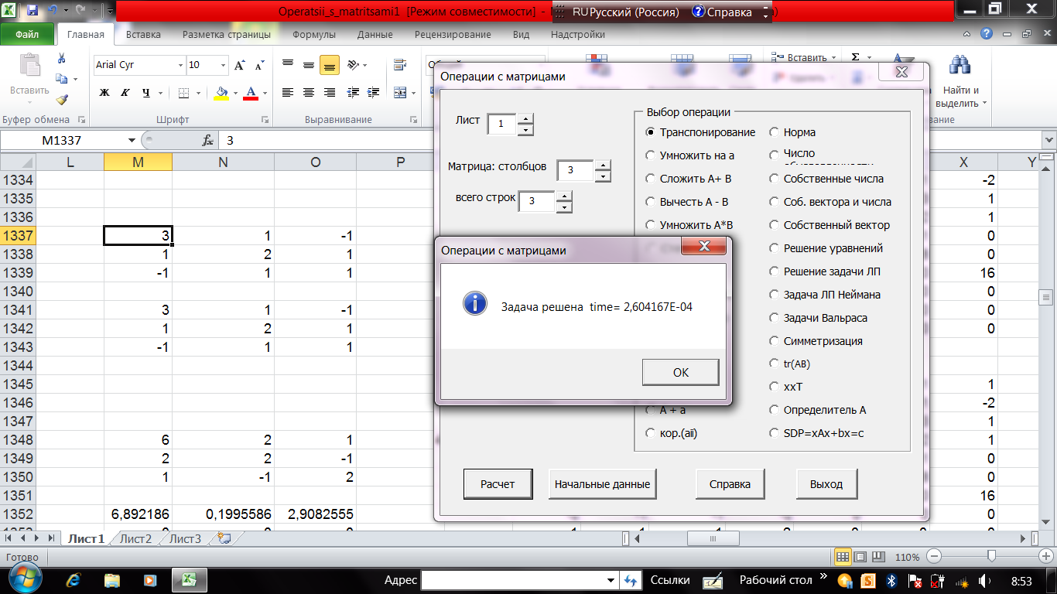1057x594 pixels.
Task: Switch to Формулы ribbon tab
Action: [x=314, y=35]
